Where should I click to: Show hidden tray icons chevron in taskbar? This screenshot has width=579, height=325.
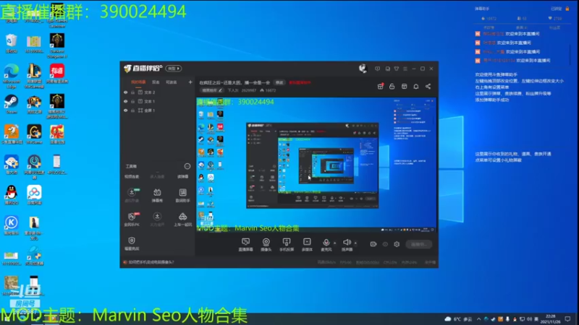478,319
